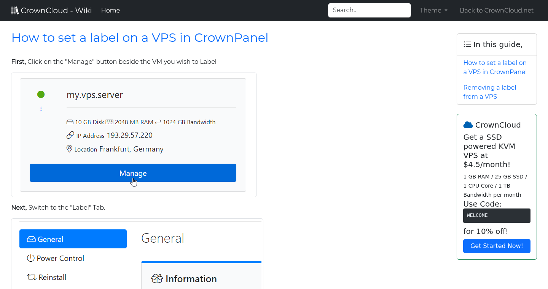The image size is (548, 289).
Task: Click the disk icon beside 10 GB Disk
Action: (x=70, y=122)
